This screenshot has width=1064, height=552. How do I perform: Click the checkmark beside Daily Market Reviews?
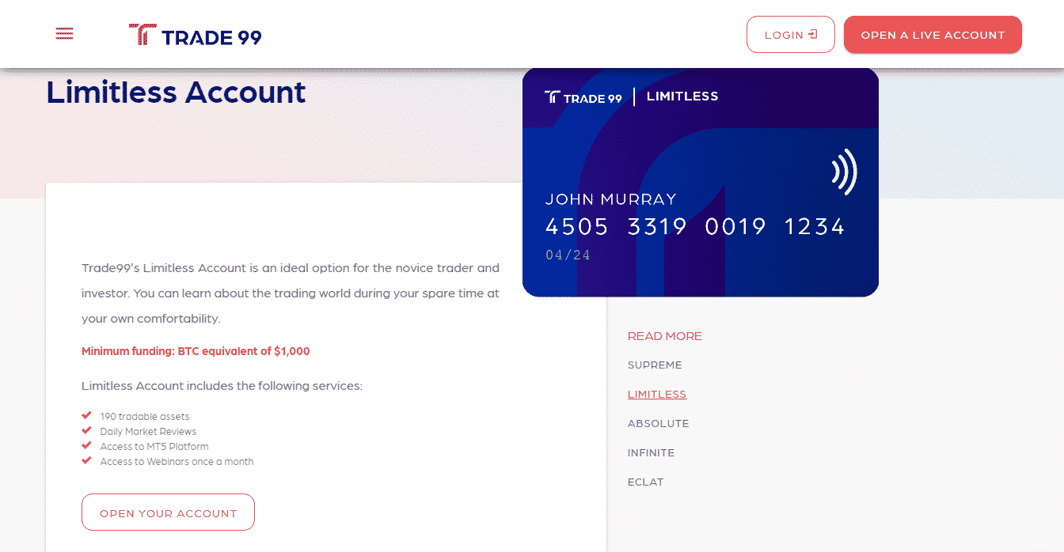86,430
